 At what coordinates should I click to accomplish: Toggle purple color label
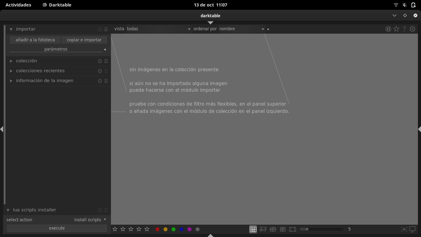[190, 229]
